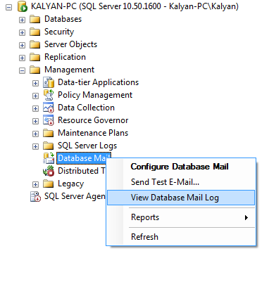
Task: Click the Databases folder icon
Action: click(35, 19)
